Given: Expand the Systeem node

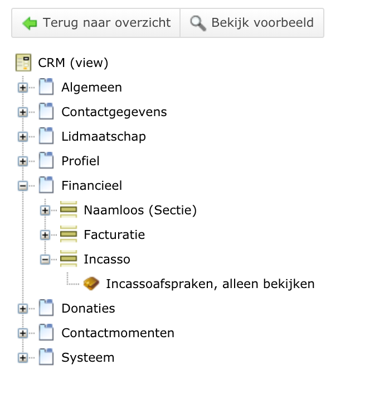Looking at the screenshot, I should point(23,358).
